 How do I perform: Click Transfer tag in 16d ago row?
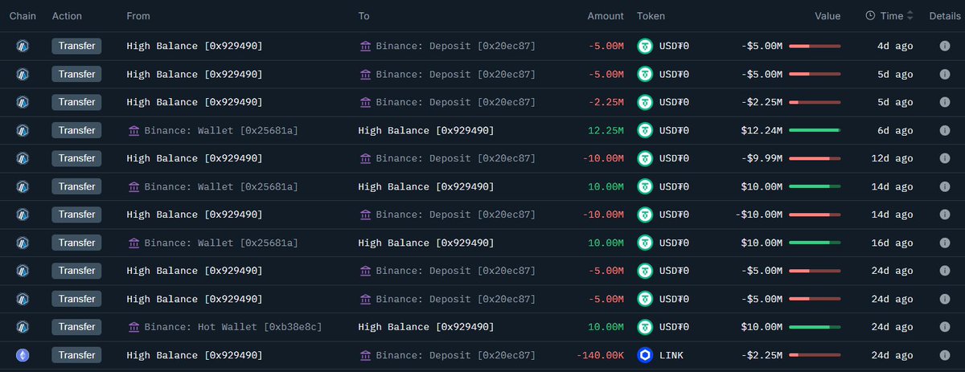[76, 243]
